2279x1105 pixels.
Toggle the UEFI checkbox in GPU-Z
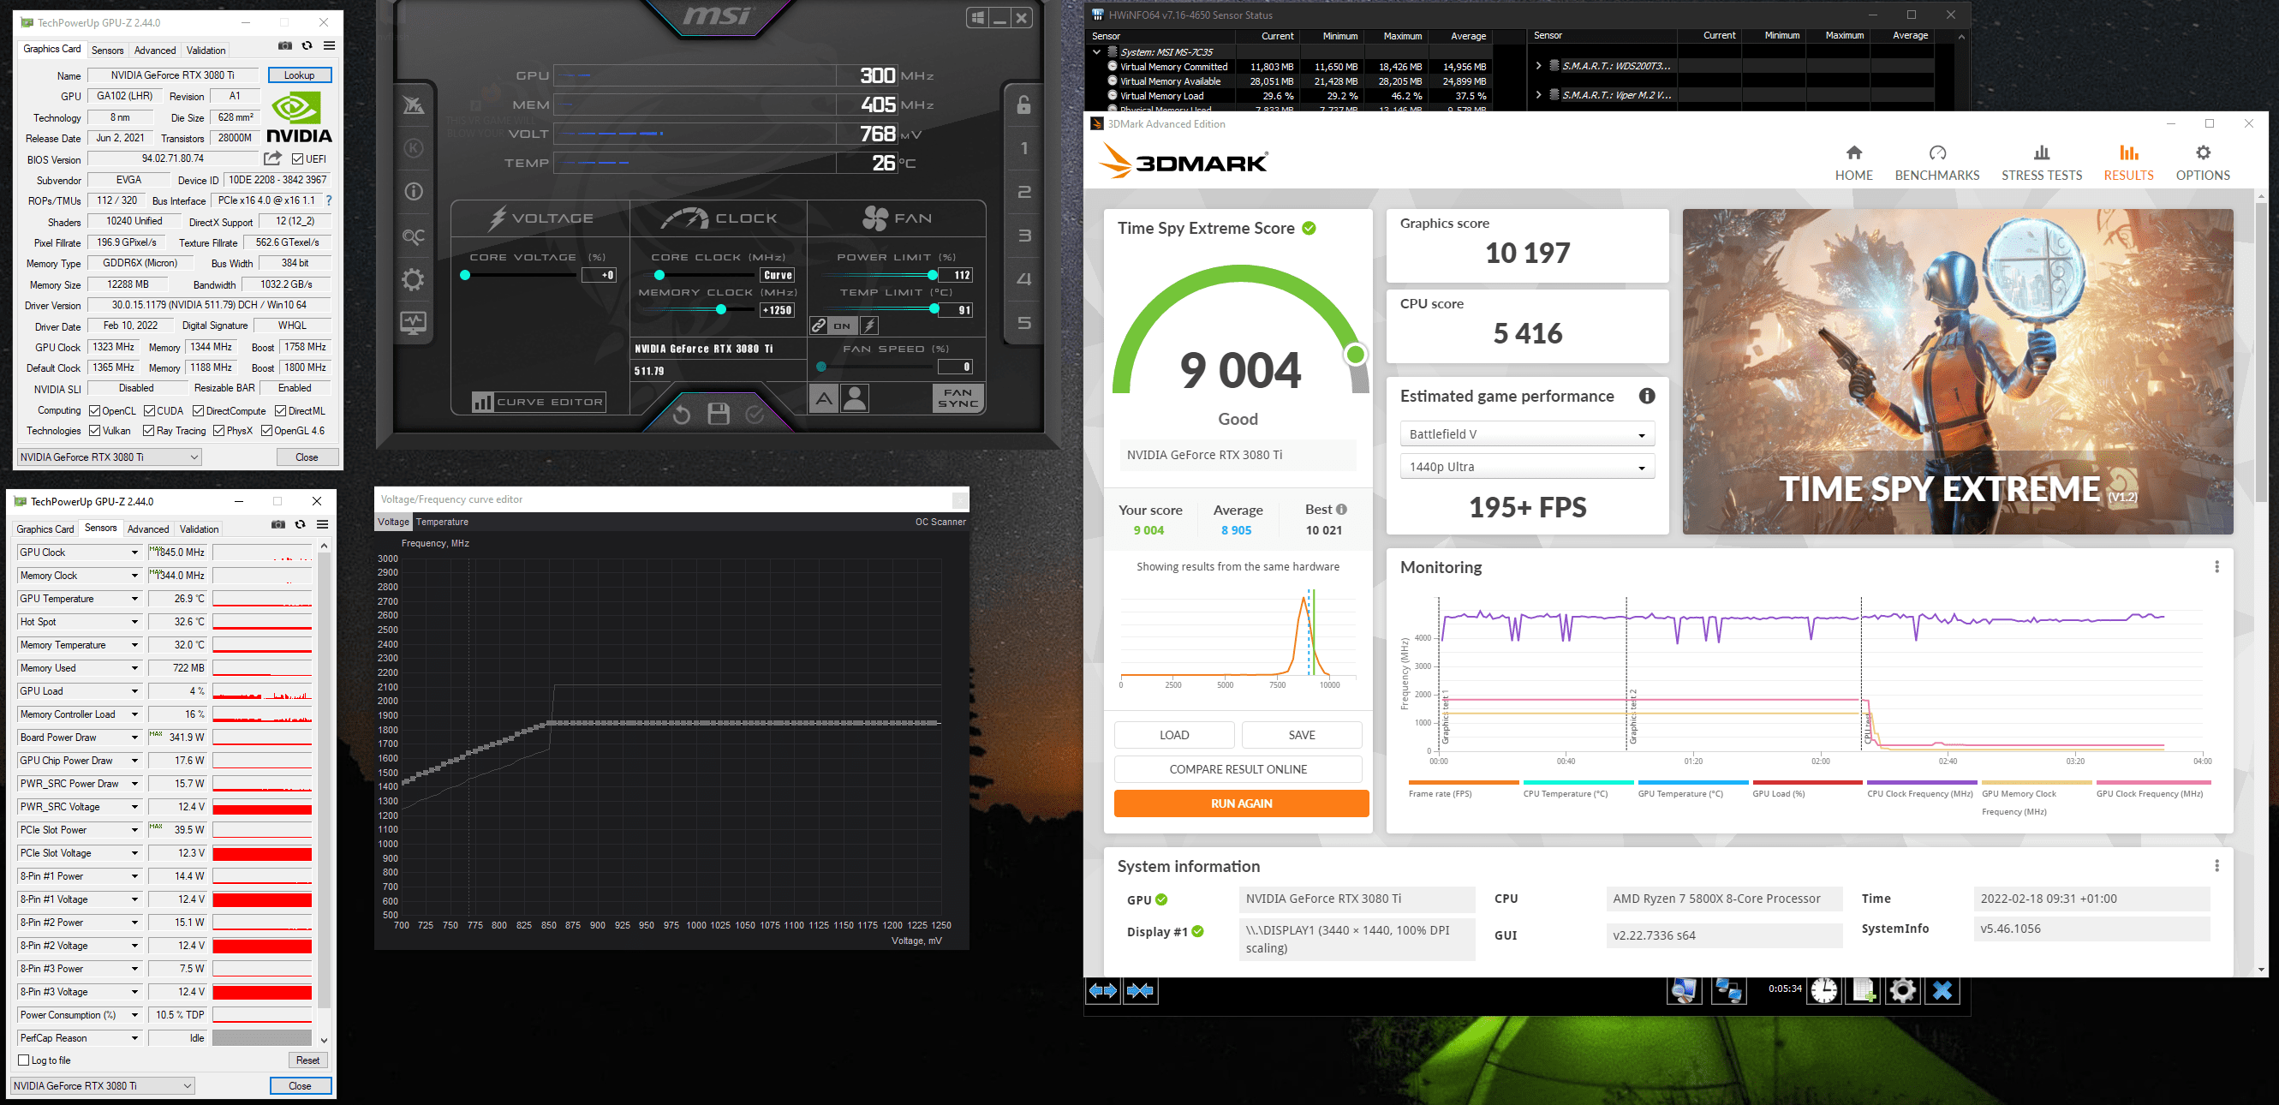pos(298,159)
